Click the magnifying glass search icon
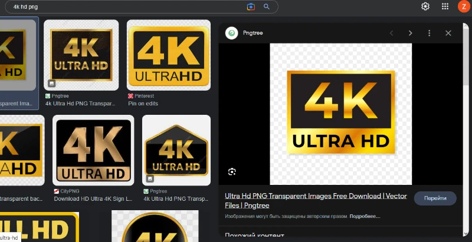The width and height of the screenshot is (472, 242). click(267, 6)
